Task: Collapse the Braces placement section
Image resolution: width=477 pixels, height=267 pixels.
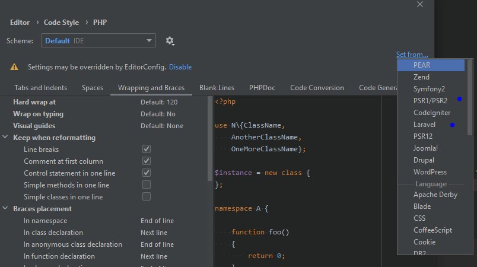Action: [6, 209]
